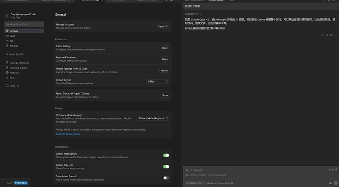This screenshot has width=339, height=187.
Task: Open Manage Account page
Action: (163, 27)
